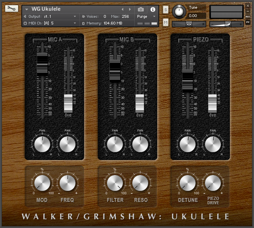Click the MIC A volume fader handle
The image size is (254, 228).
(42, 64)
